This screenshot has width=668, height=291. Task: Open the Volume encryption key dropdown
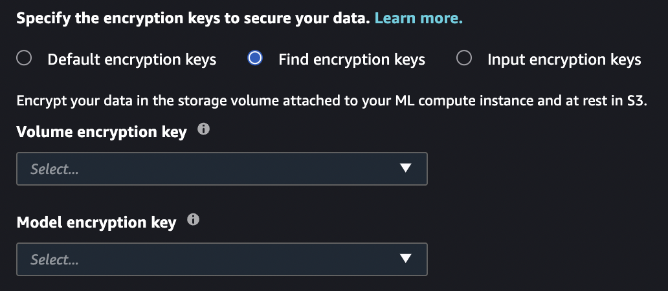point(221,169)
